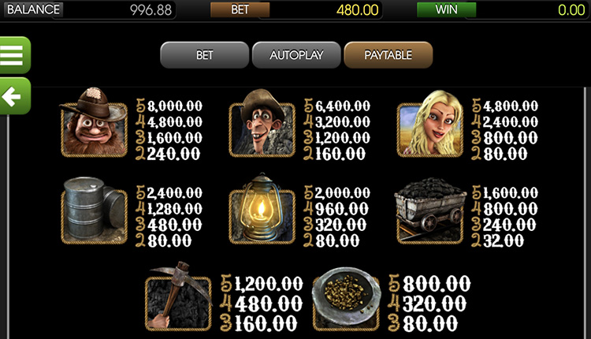
Task: Click the 8,000.00 five-symbol payout
Action: click(175, 106)
